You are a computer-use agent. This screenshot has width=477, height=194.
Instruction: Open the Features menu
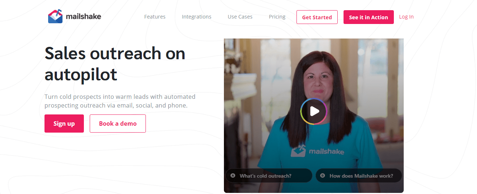pos(155,17)
